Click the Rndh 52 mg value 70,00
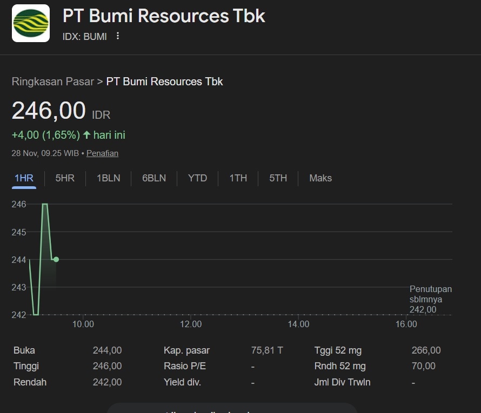Viewport: 481px width, 413px height. tap(423, 366)
